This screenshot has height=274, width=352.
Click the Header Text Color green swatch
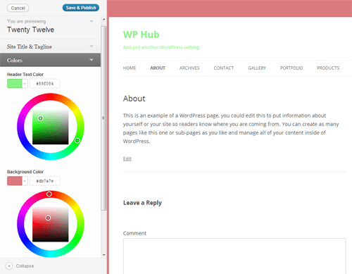point(15,84)
